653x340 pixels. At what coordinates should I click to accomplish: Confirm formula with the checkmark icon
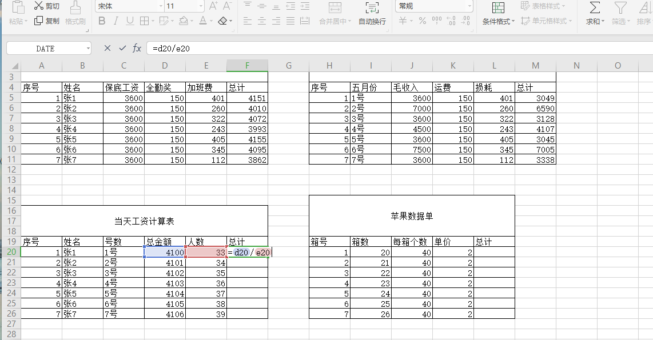point(122,49)
